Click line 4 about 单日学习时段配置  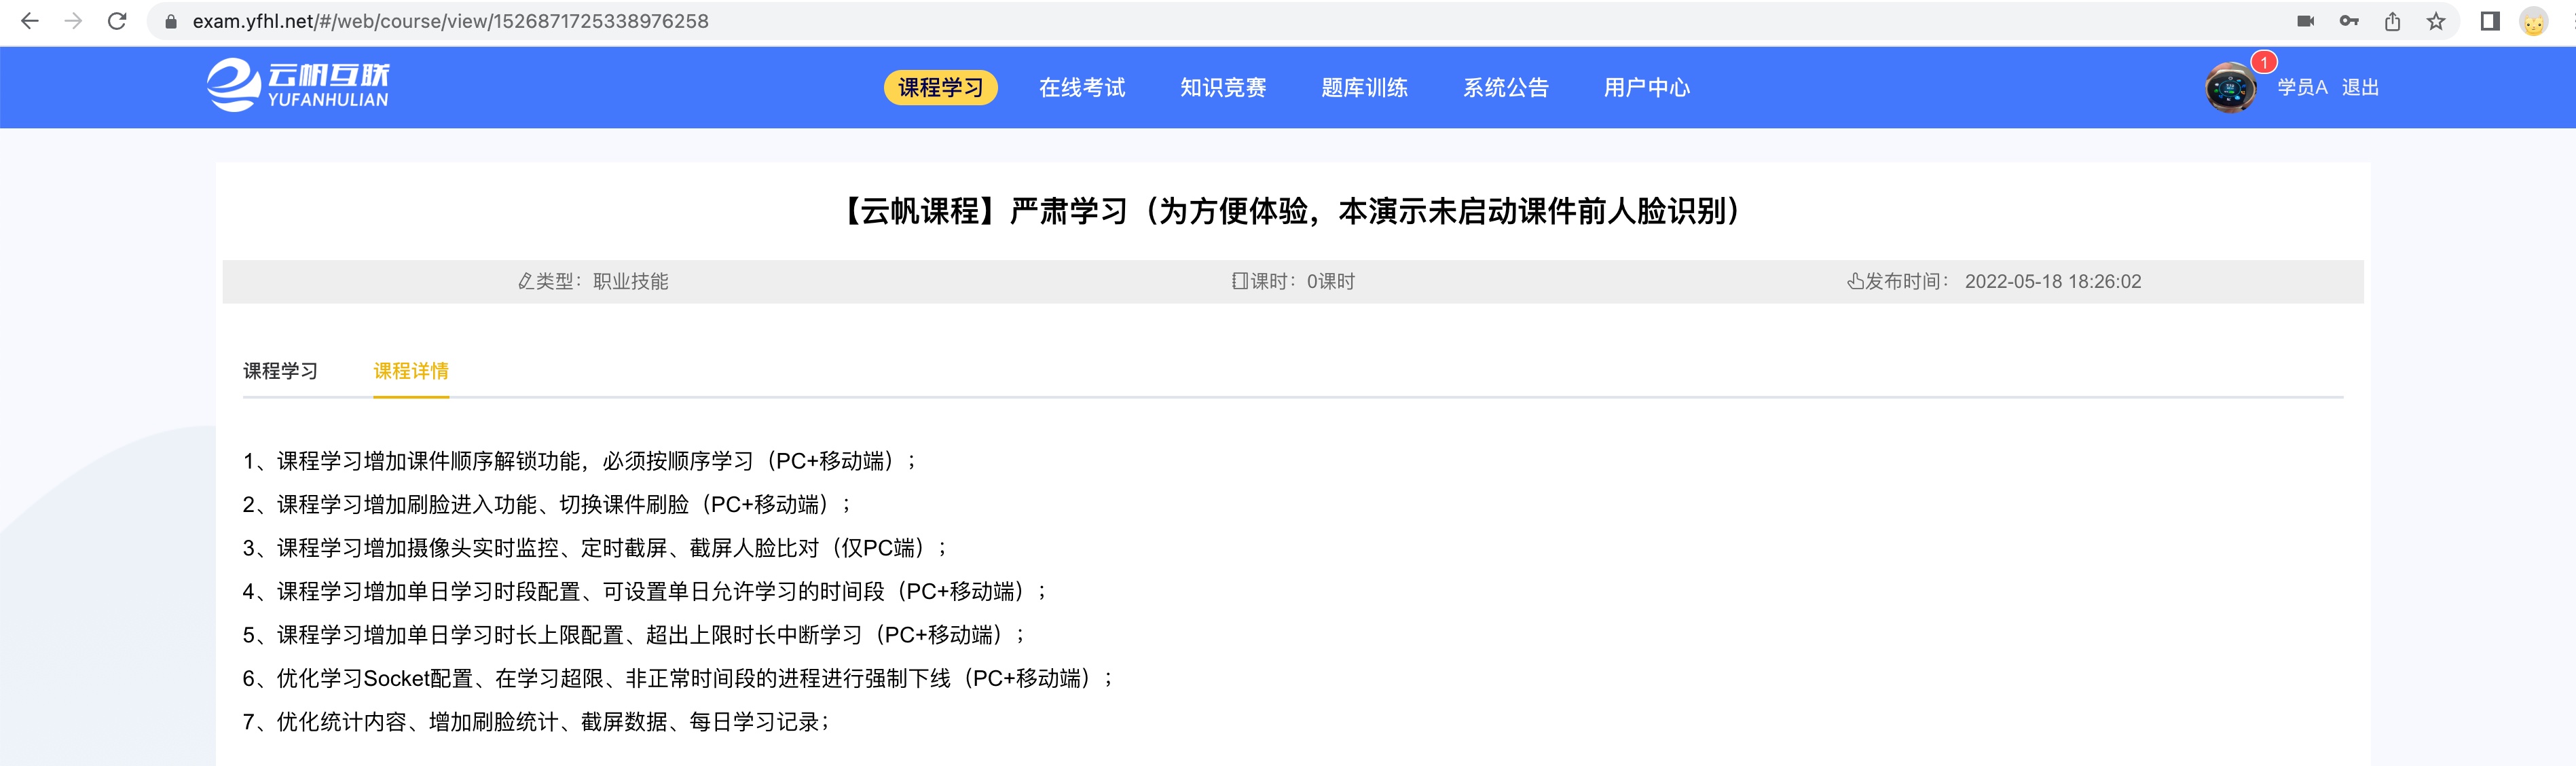coord(645,591)
